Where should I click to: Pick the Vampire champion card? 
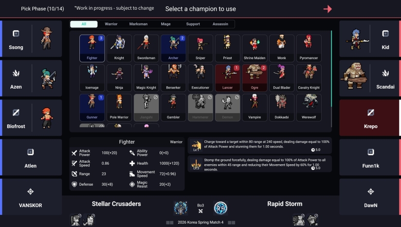[255, 108]
